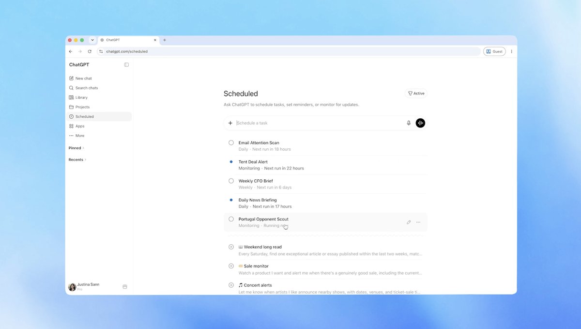Click the icon next to Justina Sann's profile
581x329 pixels.
point(125,287)
